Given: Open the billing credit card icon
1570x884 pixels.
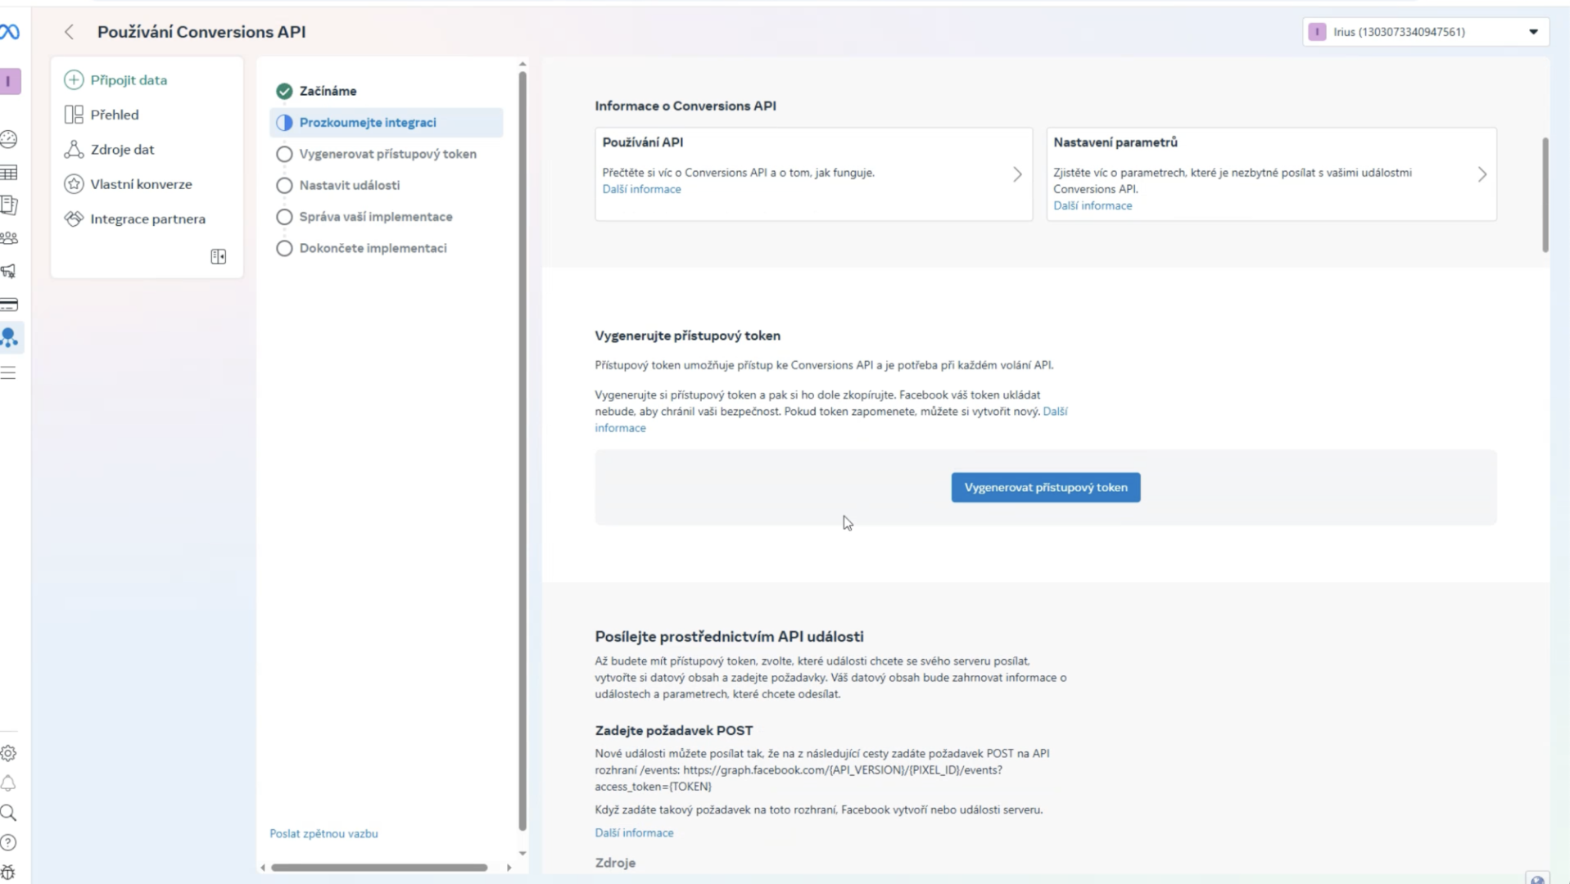Looking at the screenshot, I should click(x=8, y=304).
